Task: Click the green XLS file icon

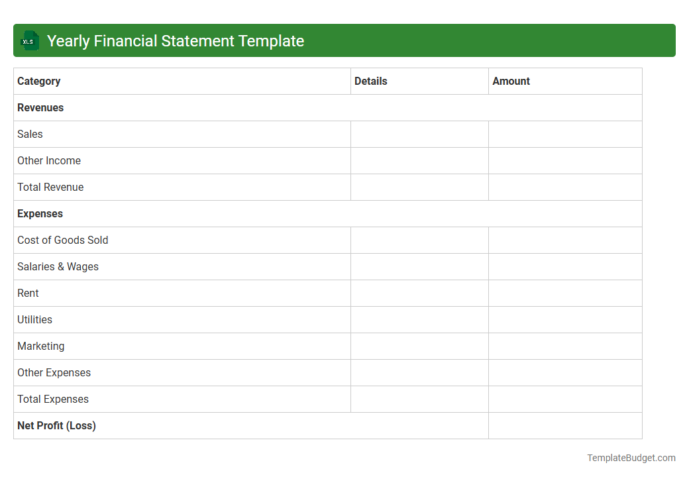Action: (x=29, y=40)
